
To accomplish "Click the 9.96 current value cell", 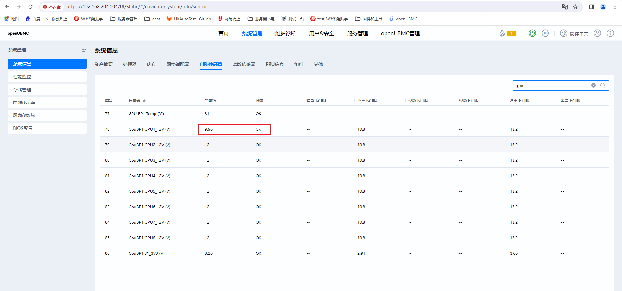I will [209, 129].
